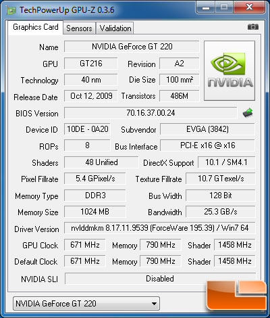Click the Memory Size field 1024 MB

click(95, 212)
